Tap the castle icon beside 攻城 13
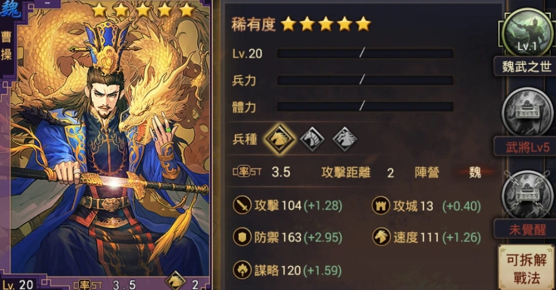Screen dimensions: 556x290 (381, 205)
